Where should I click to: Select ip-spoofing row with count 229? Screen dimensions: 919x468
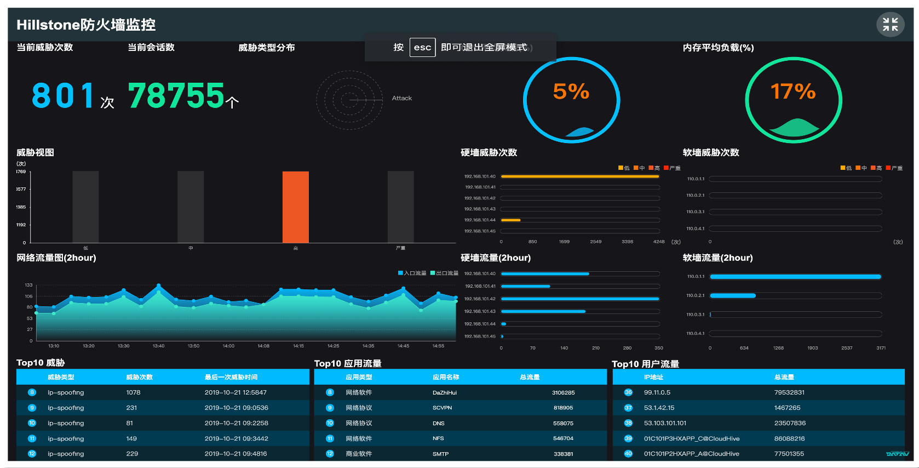pyautogui.click(x=163, y=454)
